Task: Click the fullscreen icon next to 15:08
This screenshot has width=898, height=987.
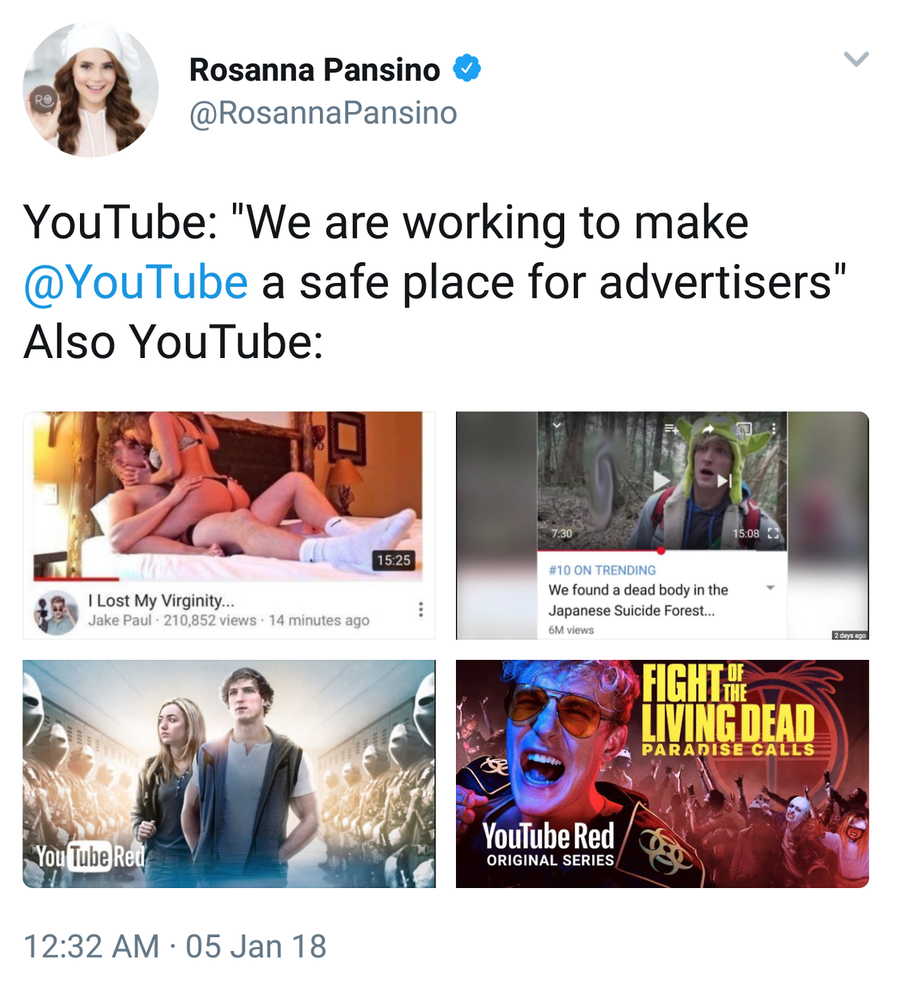Action: (773, 534)
